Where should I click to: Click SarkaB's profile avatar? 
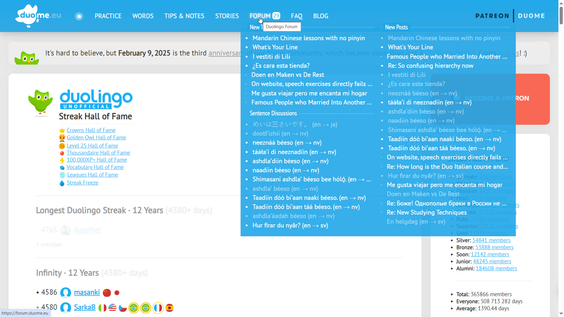[66, 308]
